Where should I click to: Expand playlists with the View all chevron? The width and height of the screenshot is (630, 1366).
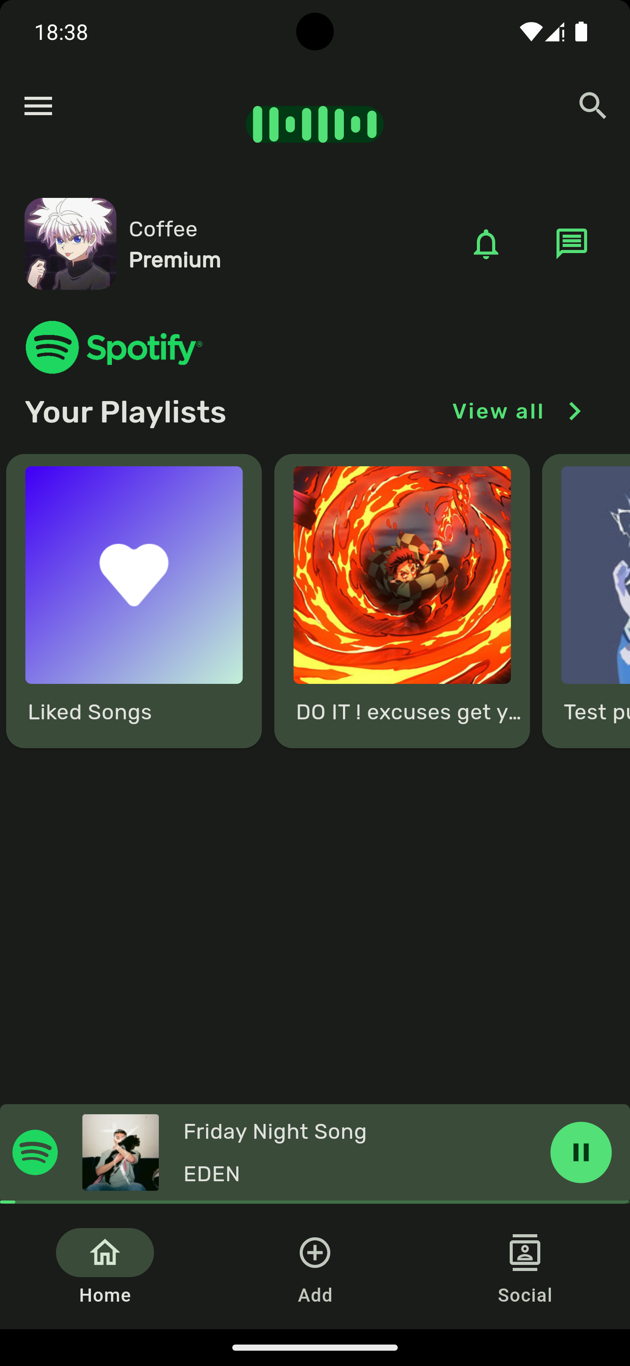click(575, 412)
